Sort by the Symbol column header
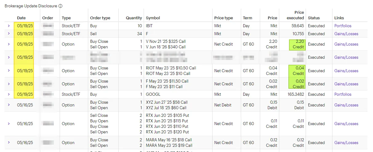Screen dimensions: 373x152 [153, 18]
